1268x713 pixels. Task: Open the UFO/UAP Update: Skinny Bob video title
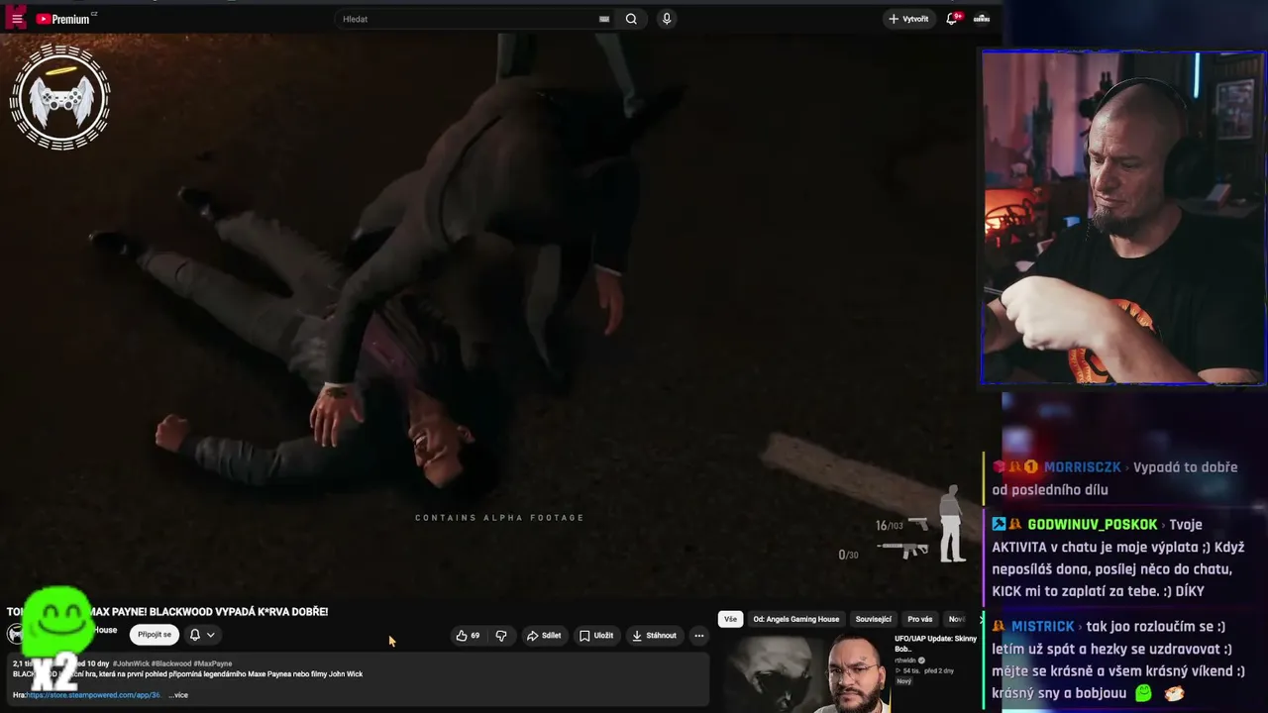[x=935, y=644]
